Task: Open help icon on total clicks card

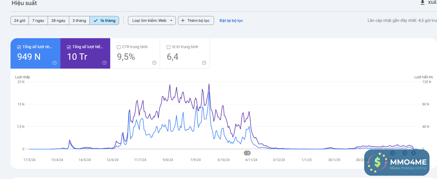Action: pos(55,63)
